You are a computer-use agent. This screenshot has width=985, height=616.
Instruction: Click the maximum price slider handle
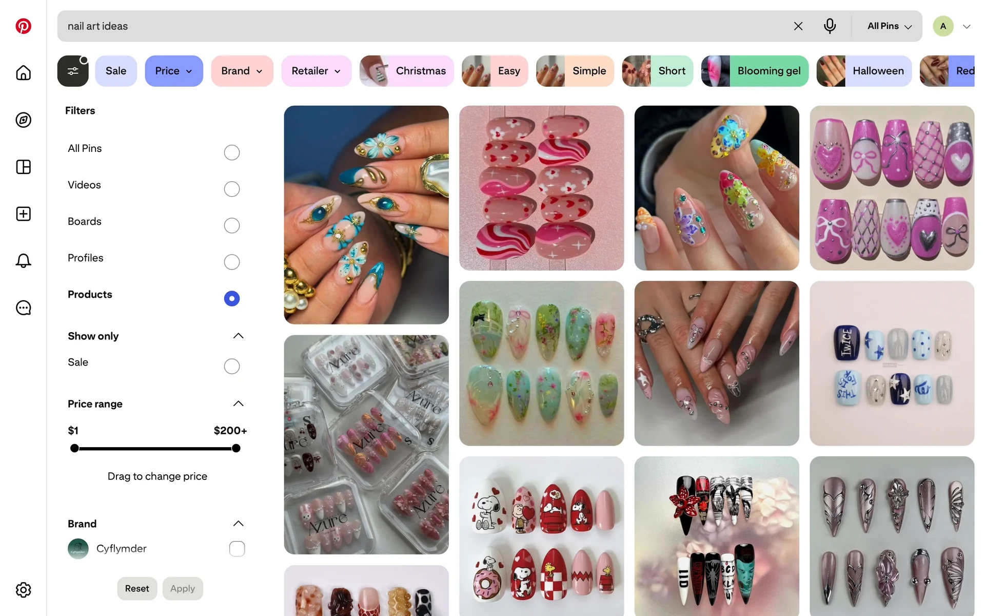[236, 448]
